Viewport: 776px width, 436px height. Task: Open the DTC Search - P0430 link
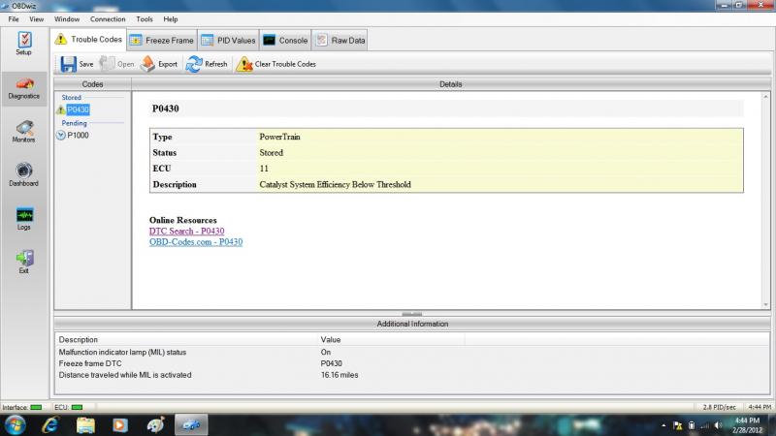click(x=186, y=231)
